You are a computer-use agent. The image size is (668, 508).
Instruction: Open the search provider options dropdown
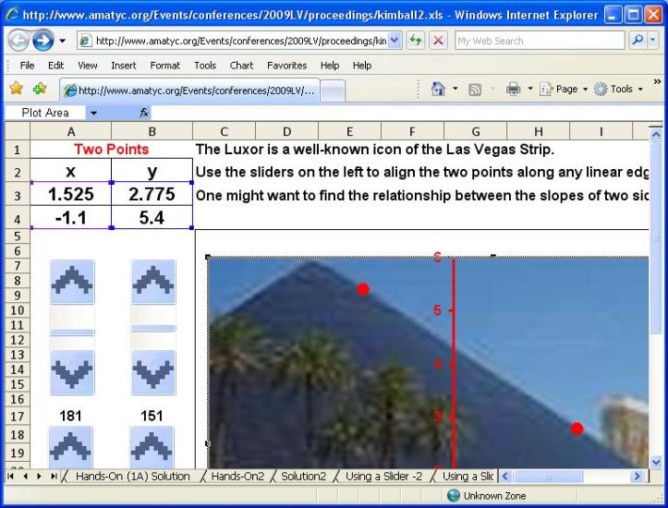pyautogui.click(x=652, y=41)
